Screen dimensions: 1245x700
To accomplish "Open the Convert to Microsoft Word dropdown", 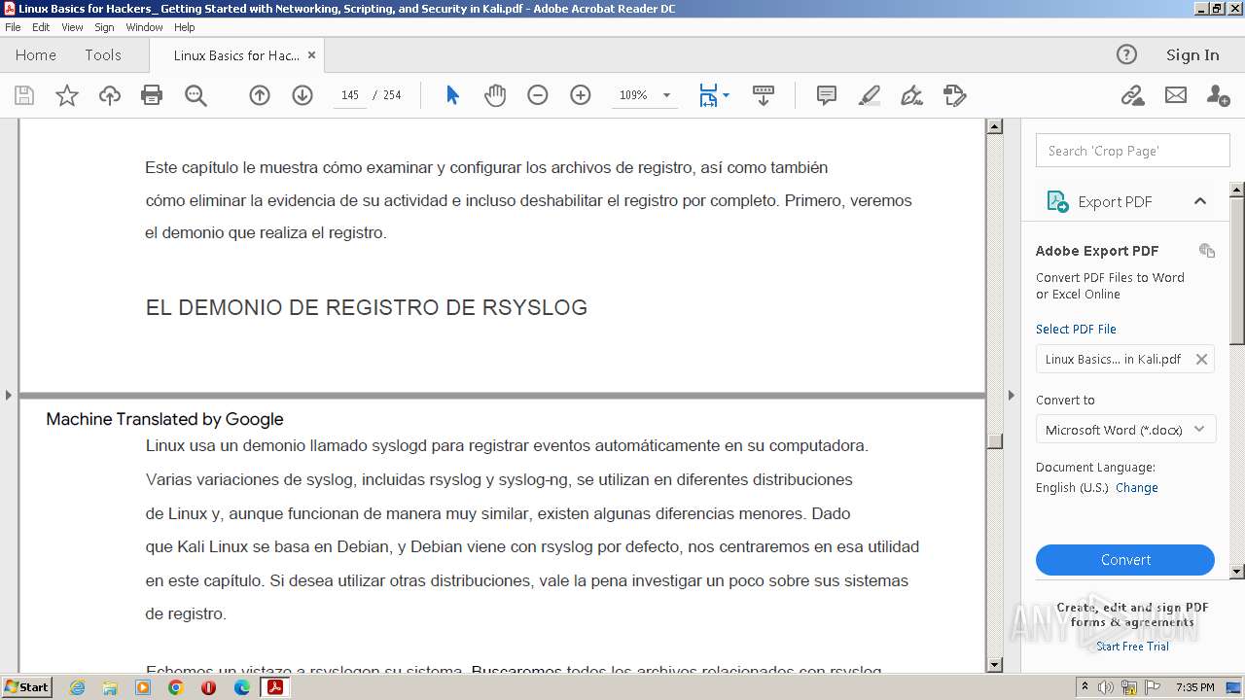I will pyautogui.click(x=1125, y=429).
